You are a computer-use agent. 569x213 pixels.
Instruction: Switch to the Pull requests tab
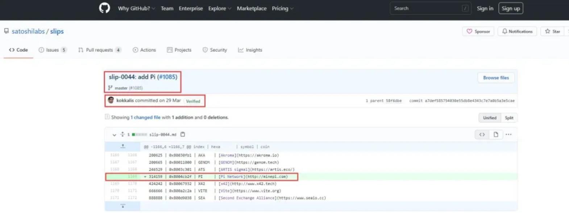click(100, 50)
